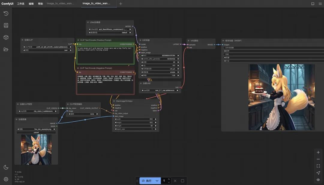Expand the 执行 button dropdown arrow
This screenshot has width=324, height=185.
157,181
